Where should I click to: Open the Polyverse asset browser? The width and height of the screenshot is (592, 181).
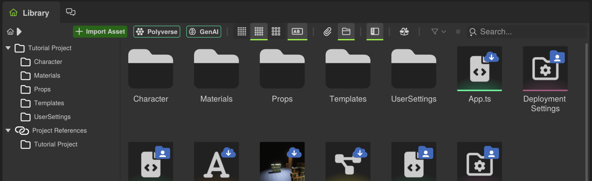[x=157, y=31]
